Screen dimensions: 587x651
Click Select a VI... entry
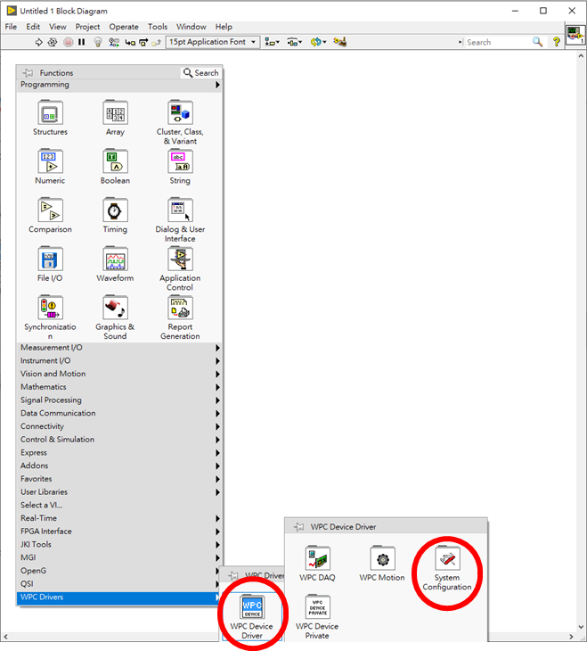coord(42,505)
